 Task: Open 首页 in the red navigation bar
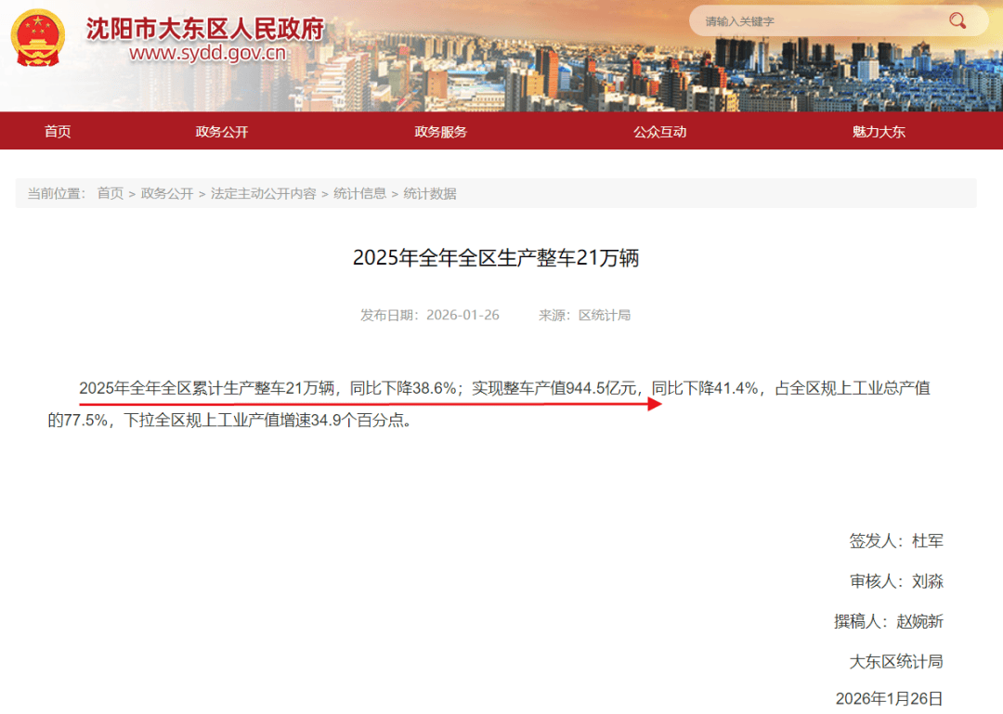pos(58,132)
